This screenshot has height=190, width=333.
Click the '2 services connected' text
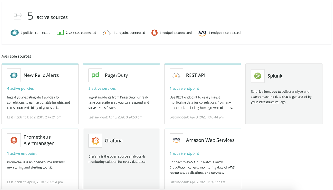click(x=81, y=33)
